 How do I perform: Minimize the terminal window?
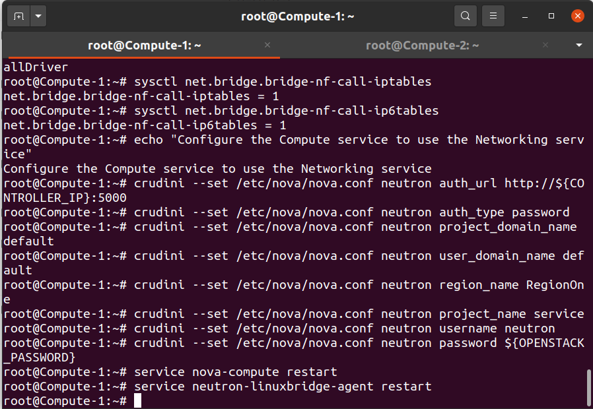point(525,16)
